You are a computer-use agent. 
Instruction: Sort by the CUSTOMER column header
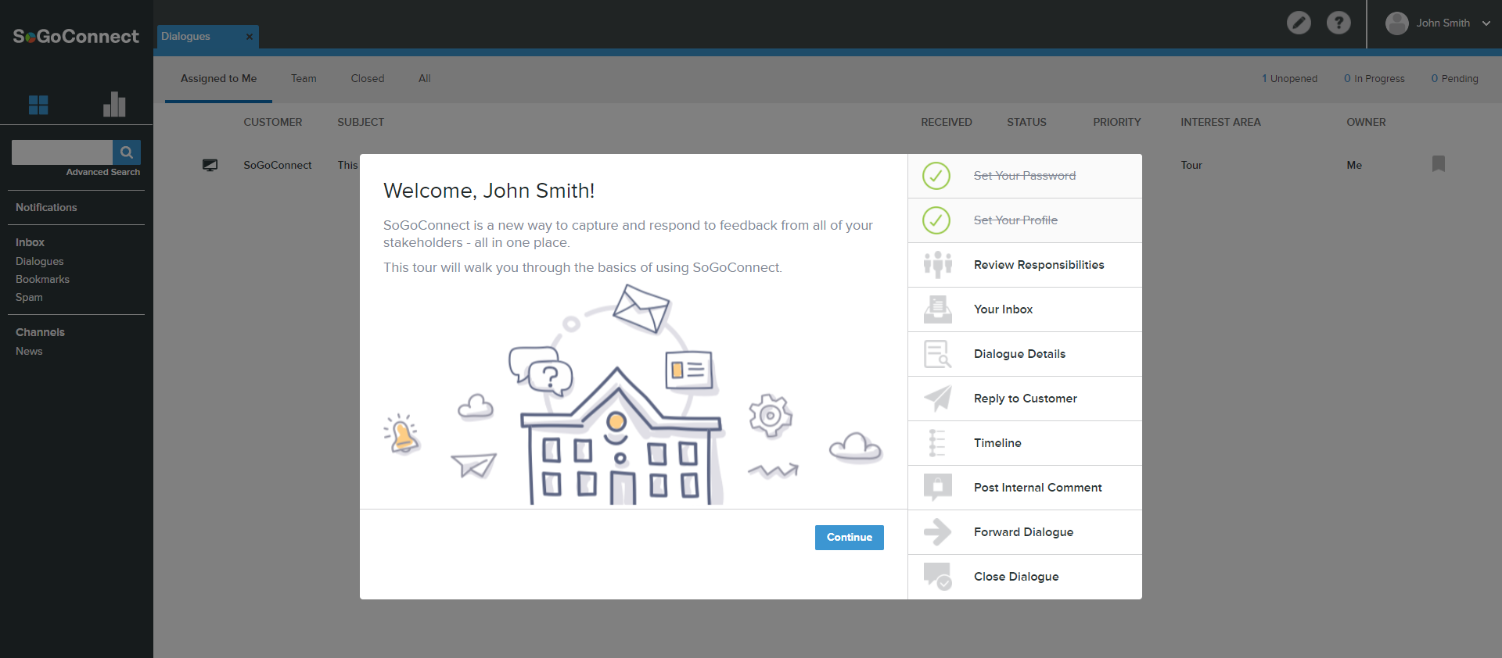272,122
